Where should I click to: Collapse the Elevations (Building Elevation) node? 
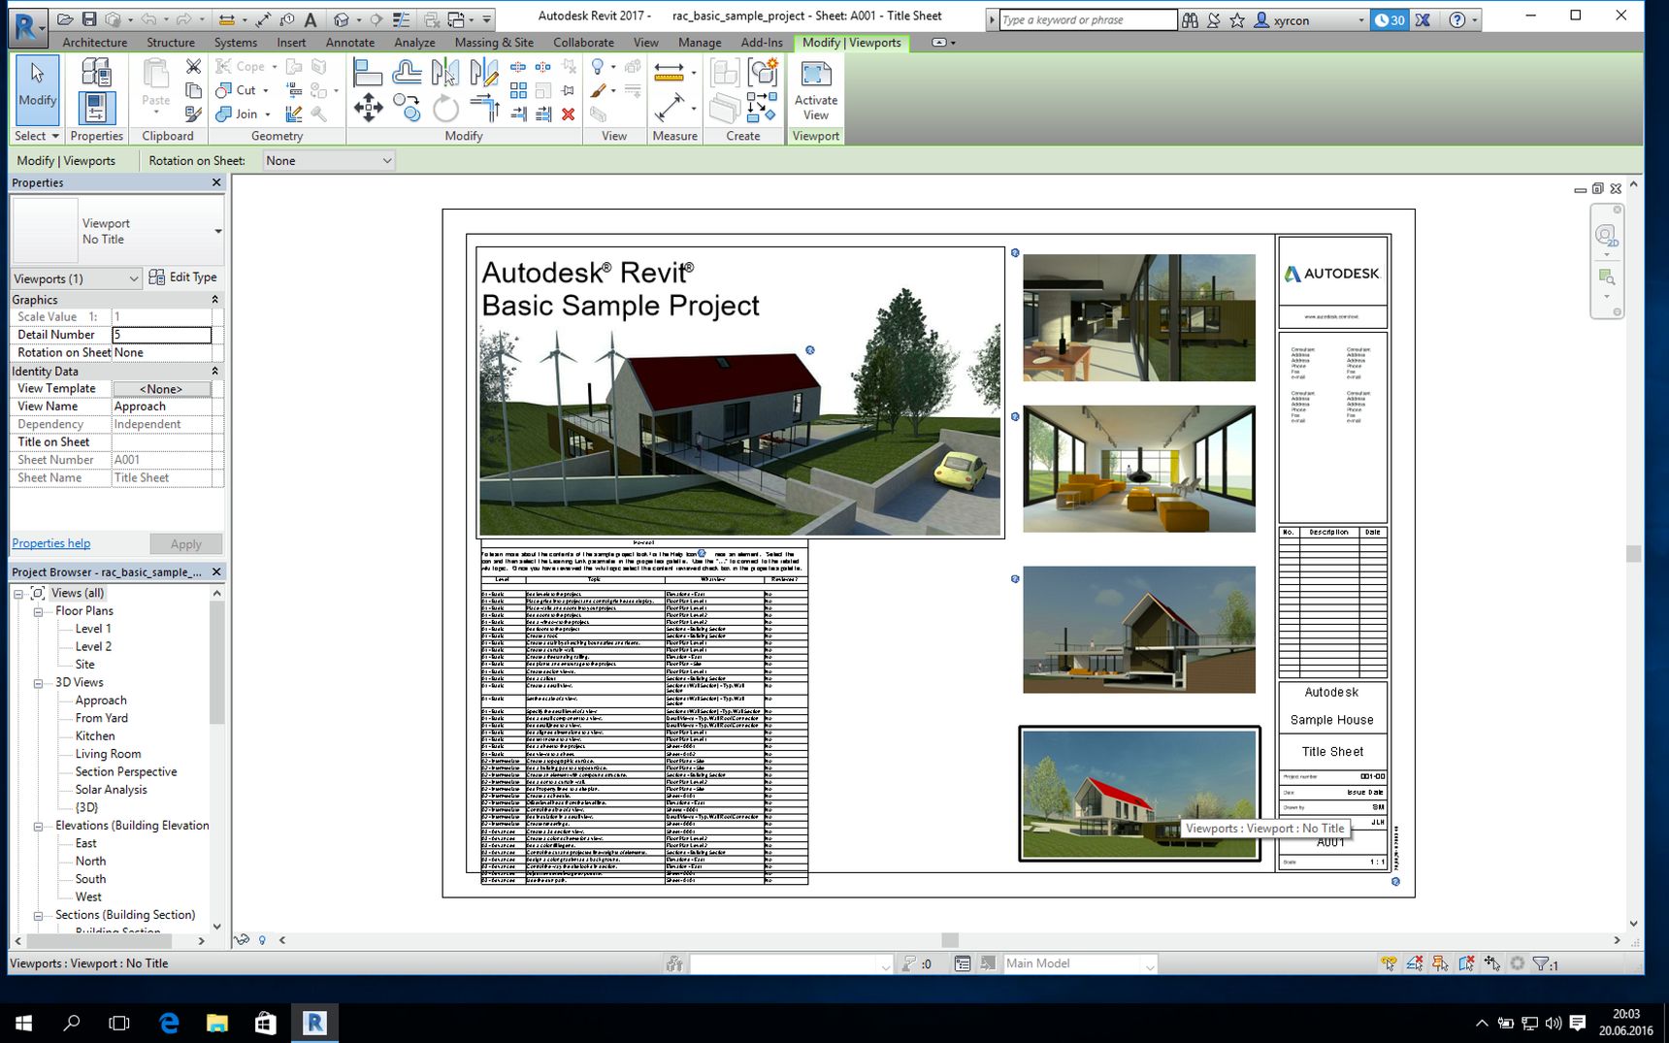coord(38,827)
